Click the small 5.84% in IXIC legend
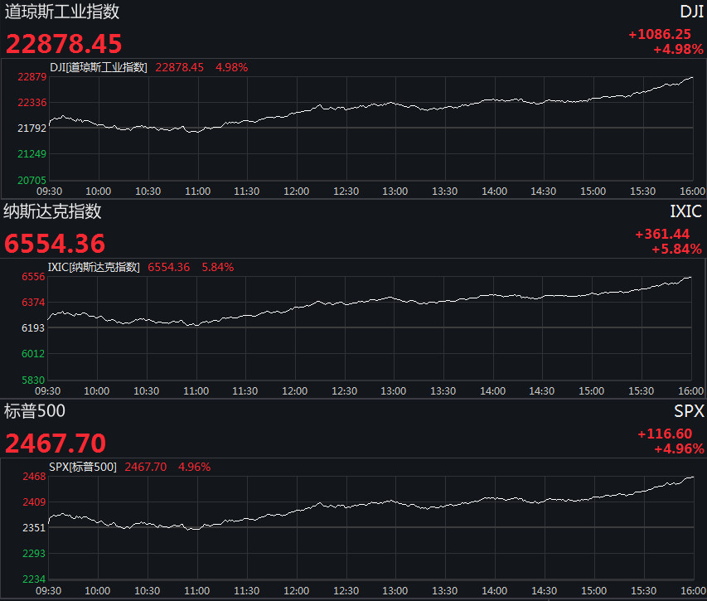Screen dimensions: 707x601 click(218, 268)
